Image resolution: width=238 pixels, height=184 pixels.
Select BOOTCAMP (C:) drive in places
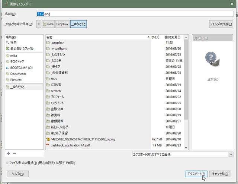click(x=21, y=68)
